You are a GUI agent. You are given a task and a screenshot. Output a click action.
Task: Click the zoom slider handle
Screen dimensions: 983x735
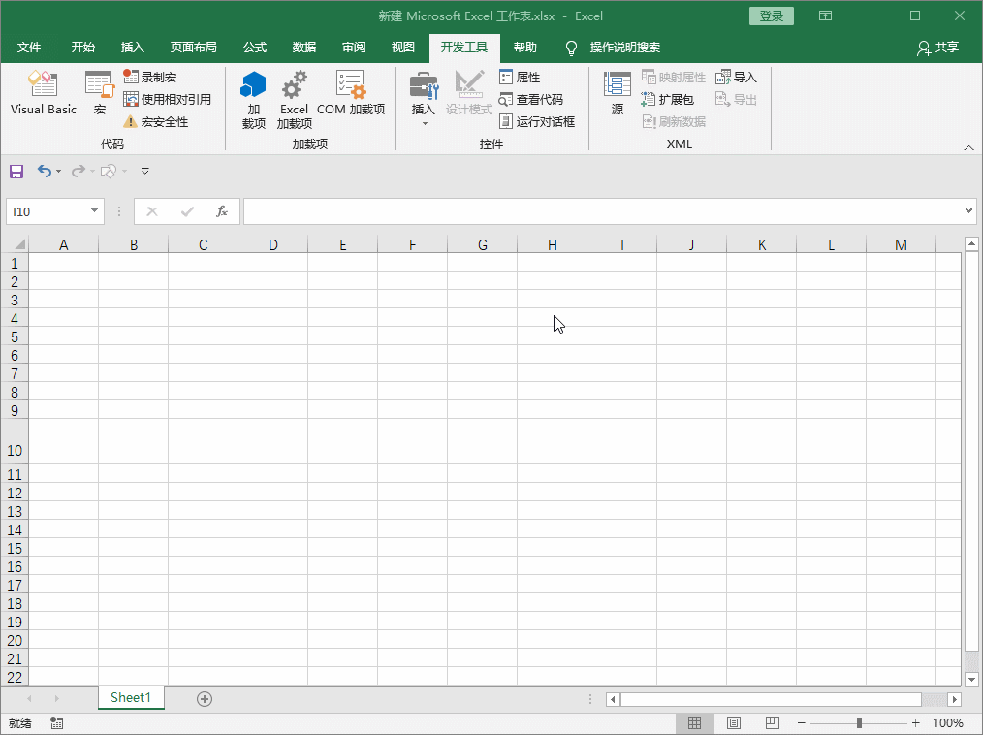(859, 723)
